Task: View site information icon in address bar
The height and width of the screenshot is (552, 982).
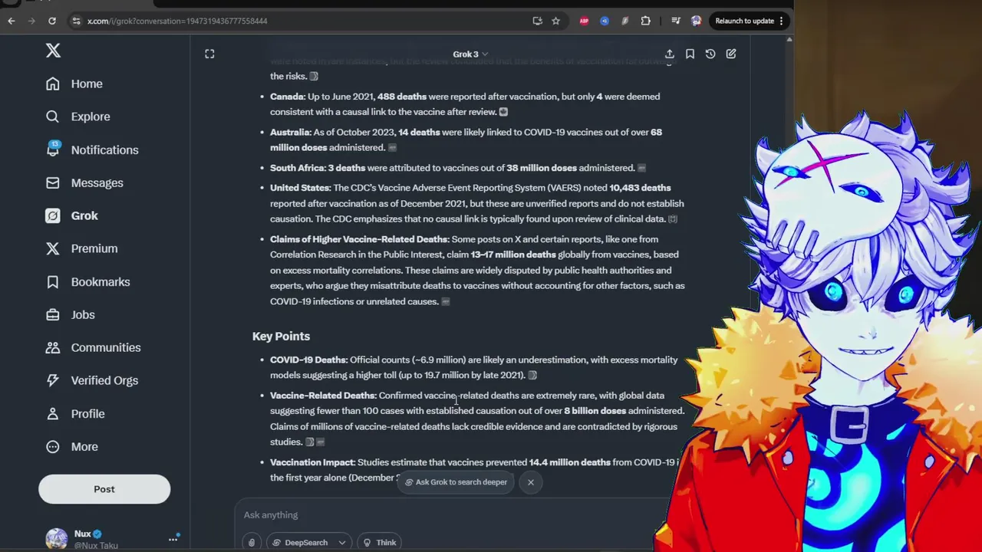Action: [76, 21]
